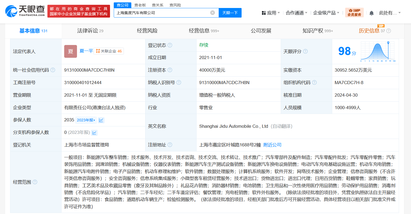Screen dimensions: 411x214
Task: Open 附近公司 link
Action: [x=272, y=145]
